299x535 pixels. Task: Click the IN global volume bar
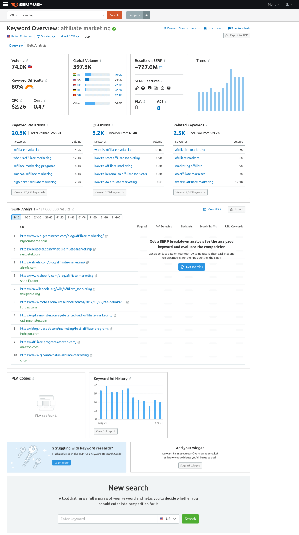coord(97,75)
